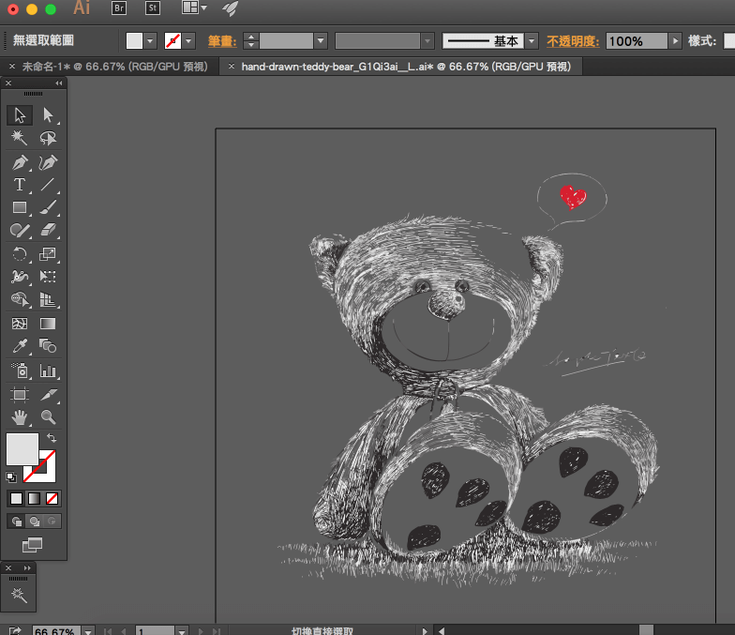Select the Rectangle tool
Viewport: 735px width, 635px height.
pos(20,207)
